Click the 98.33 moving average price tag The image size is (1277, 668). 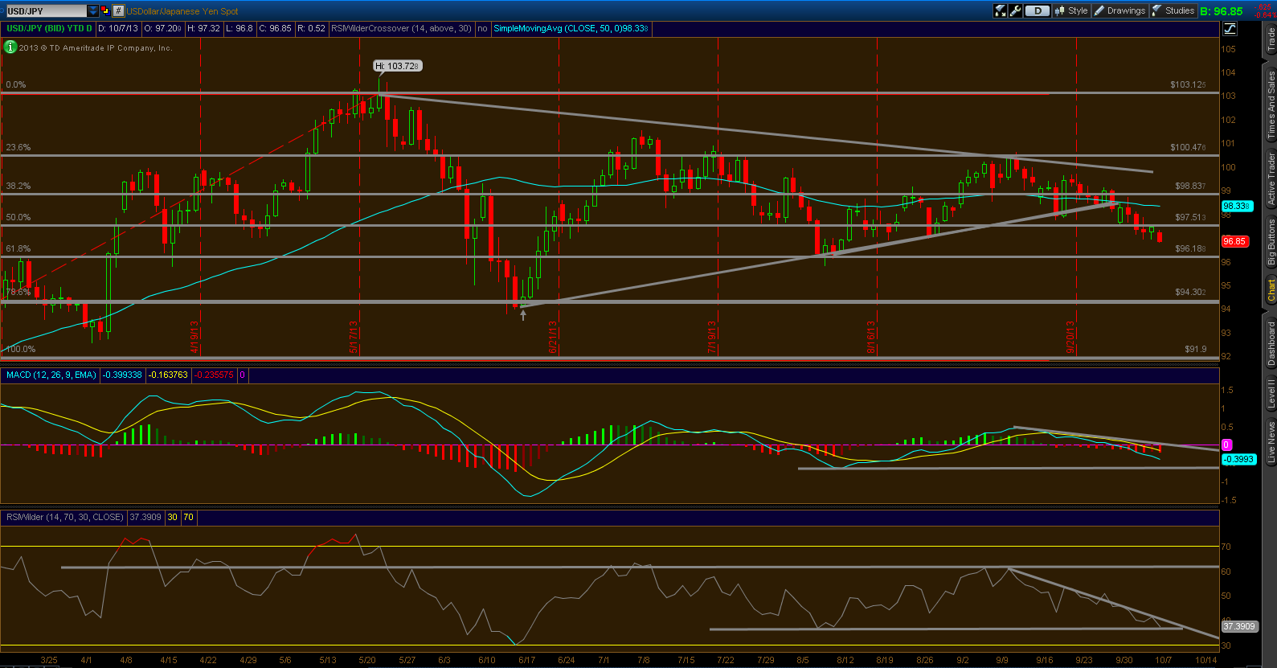1237,207
